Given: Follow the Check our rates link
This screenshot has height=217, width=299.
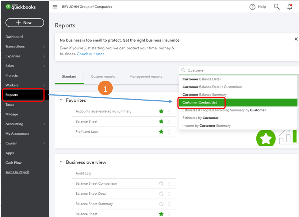Looking at the screenshot, I should [91, 54].
